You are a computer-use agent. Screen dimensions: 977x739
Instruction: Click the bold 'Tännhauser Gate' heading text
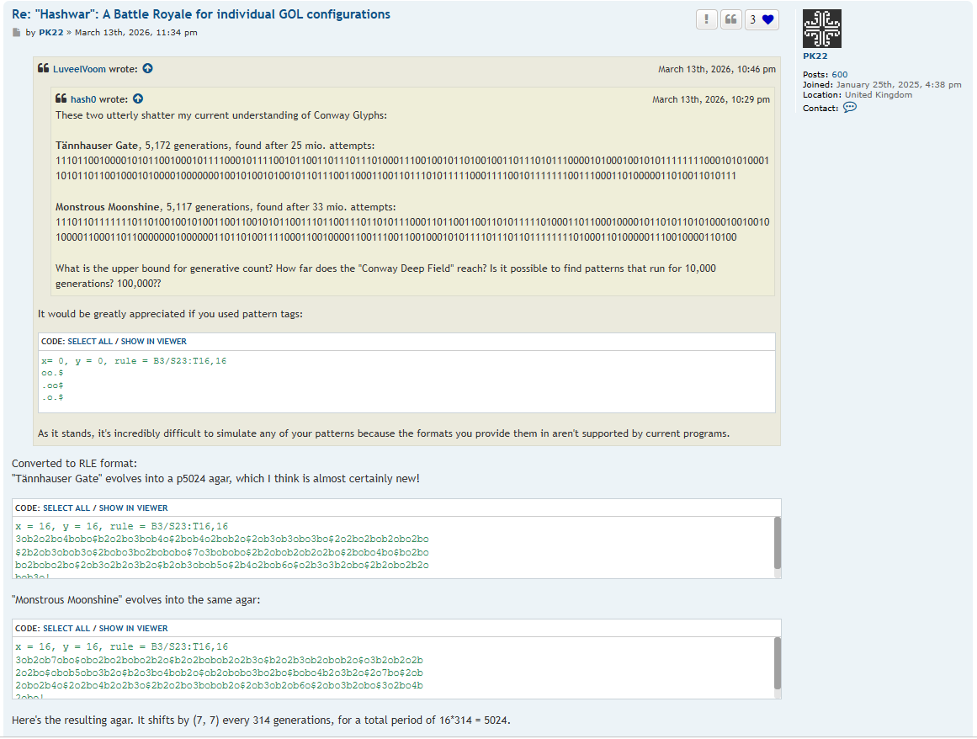point(97,145)
